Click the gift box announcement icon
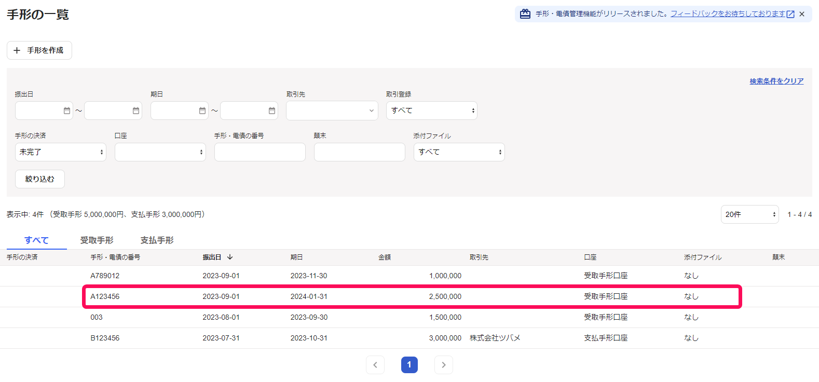 (525, 14)
